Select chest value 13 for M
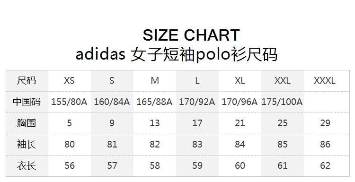The image size is (355, 182). [155, 123]
